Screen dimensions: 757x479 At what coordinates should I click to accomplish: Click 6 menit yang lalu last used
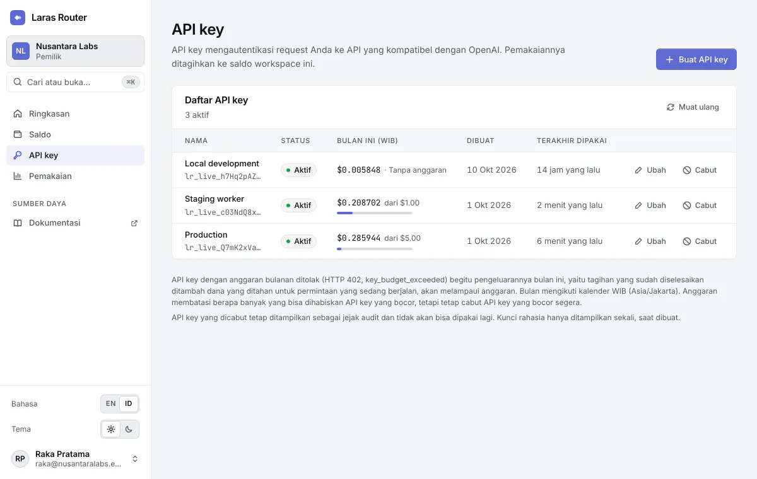(x=570, y=241)
